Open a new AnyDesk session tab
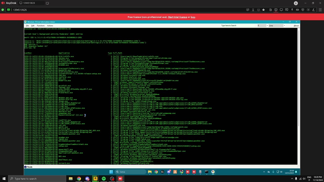Viewport: 324px width, 182px height. [x=47, y=3]
